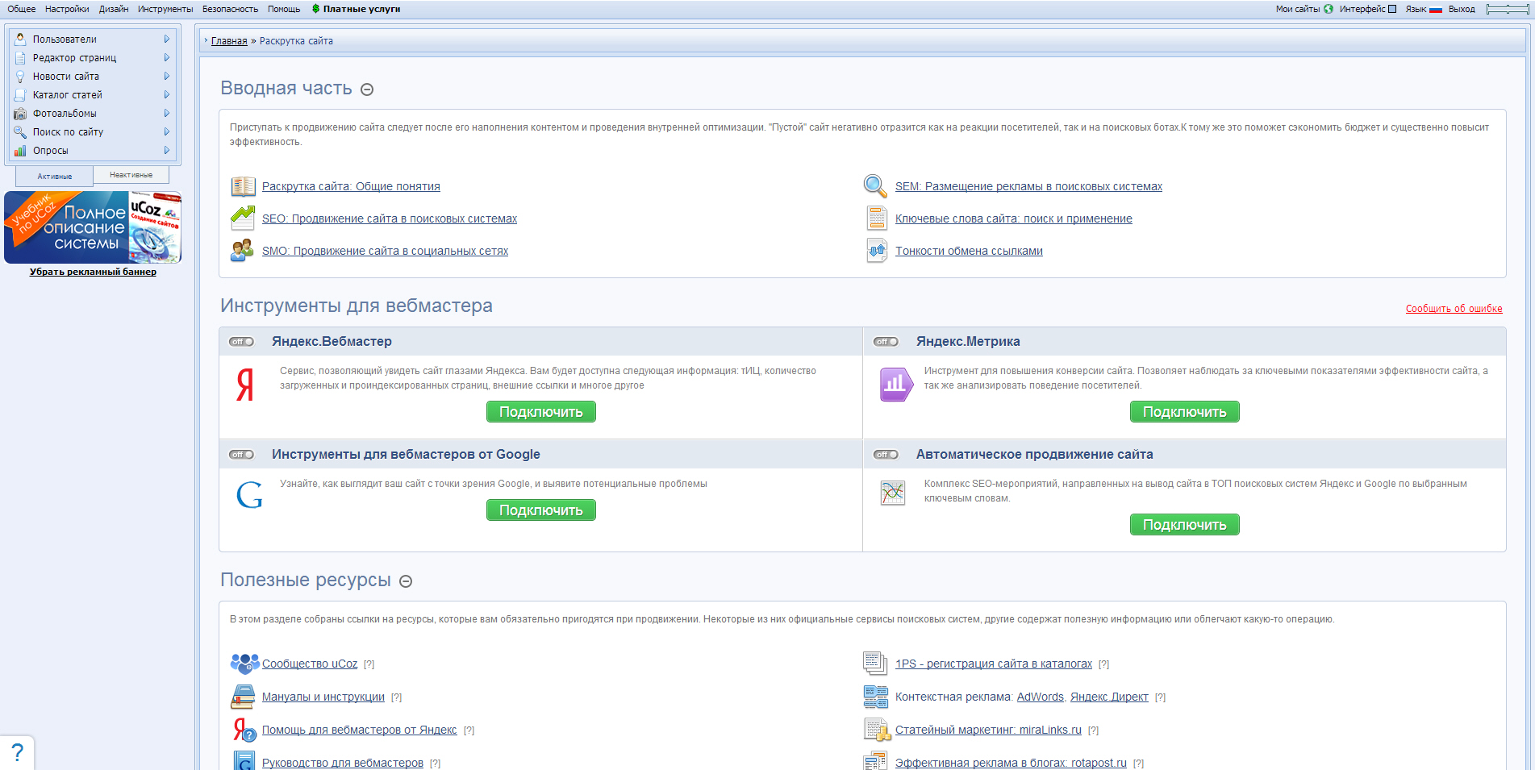Click the blue Google G logo icon

249,494
